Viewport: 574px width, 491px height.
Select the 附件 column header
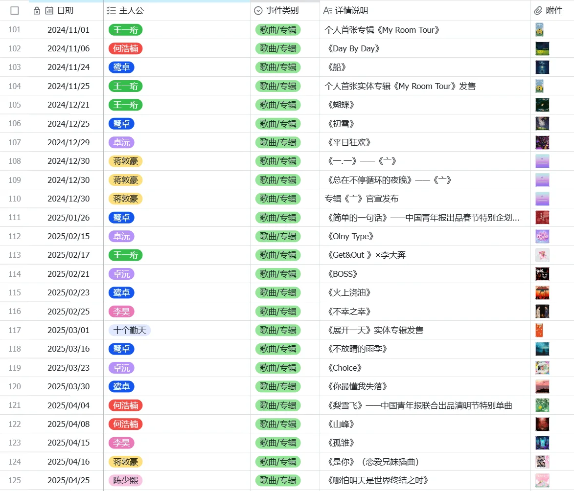pyautogui.click(x=552, y=11)
